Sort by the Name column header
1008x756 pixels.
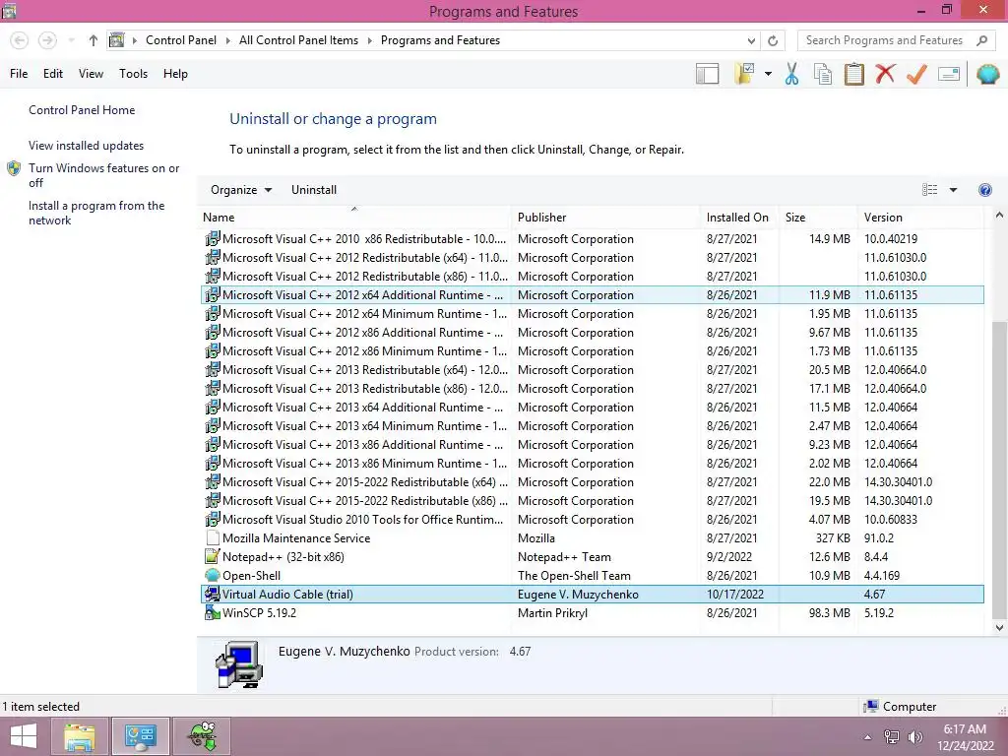[x=354, y=218]
